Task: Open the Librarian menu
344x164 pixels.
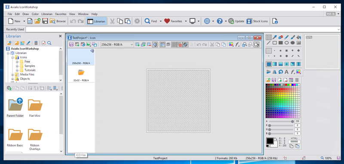Action: (47, 14)
